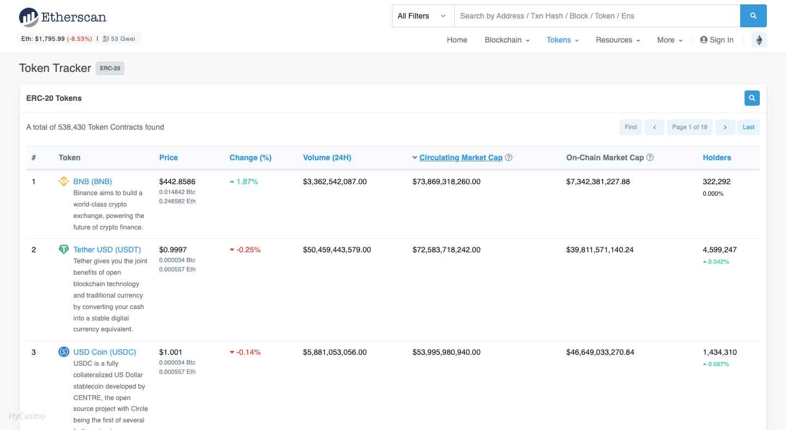Click BNB change value 1.87%
This screenshot has width=786, height=430.
[x=244, y=181]
